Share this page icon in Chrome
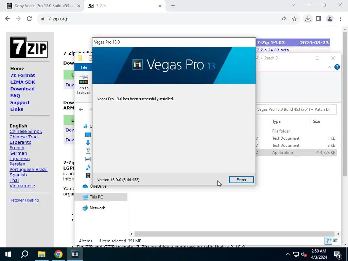Screen dimensions: 348x261 [x=283, y=19]
